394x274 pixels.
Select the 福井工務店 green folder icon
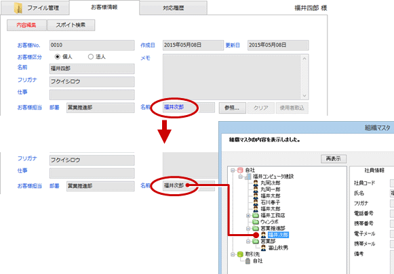point(256,215)
